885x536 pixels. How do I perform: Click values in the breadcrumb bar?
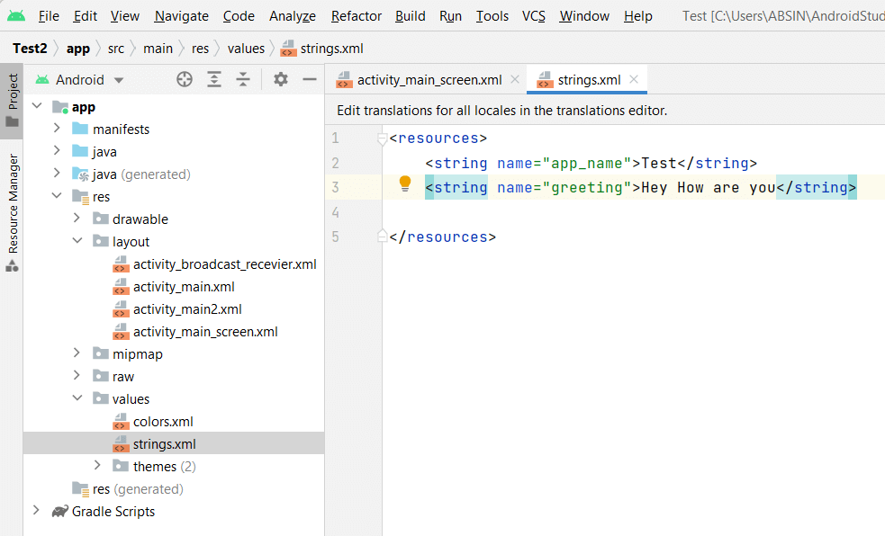tap(244, 48)
